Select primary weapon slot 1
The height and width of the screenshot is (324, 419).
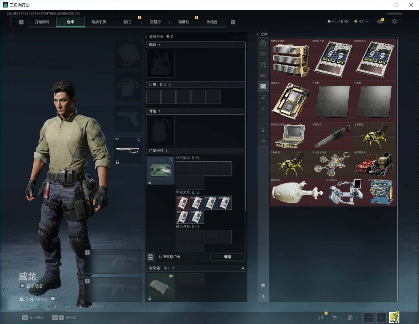113,261
